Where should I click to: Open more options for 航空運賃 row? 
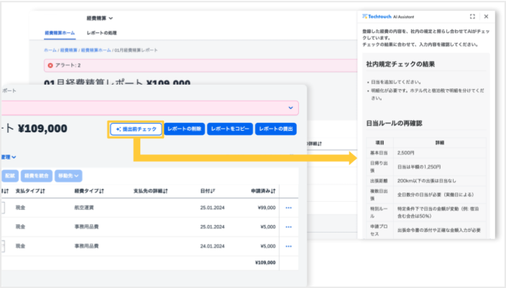click(x=289, y=208)
